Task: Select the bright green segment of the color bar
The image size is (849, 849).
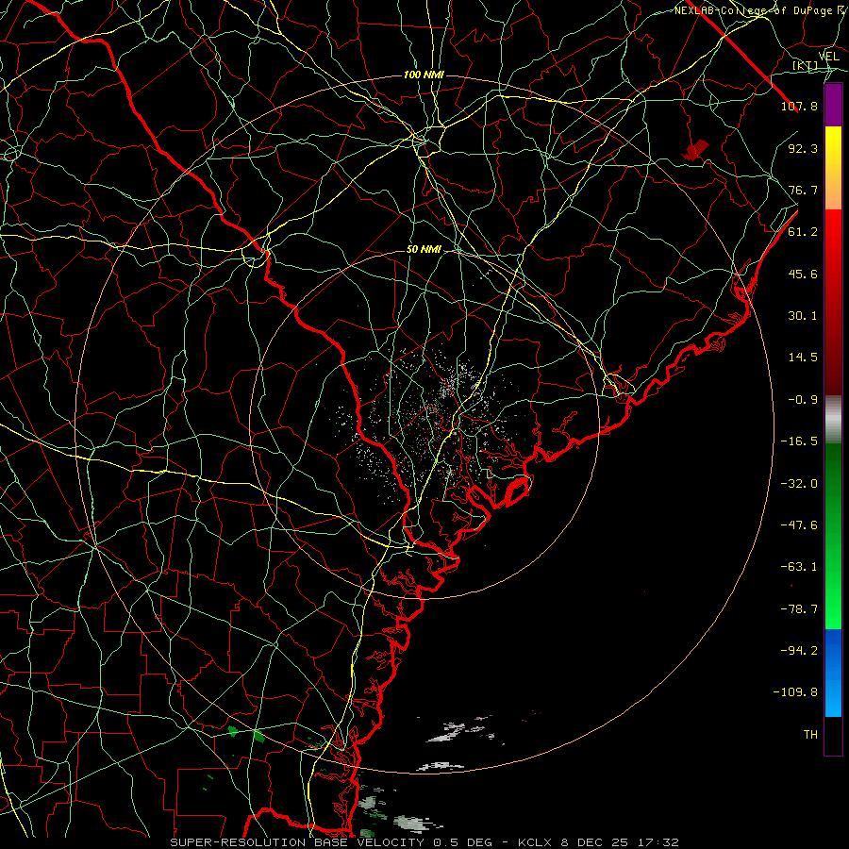Action: pos(833,536)
